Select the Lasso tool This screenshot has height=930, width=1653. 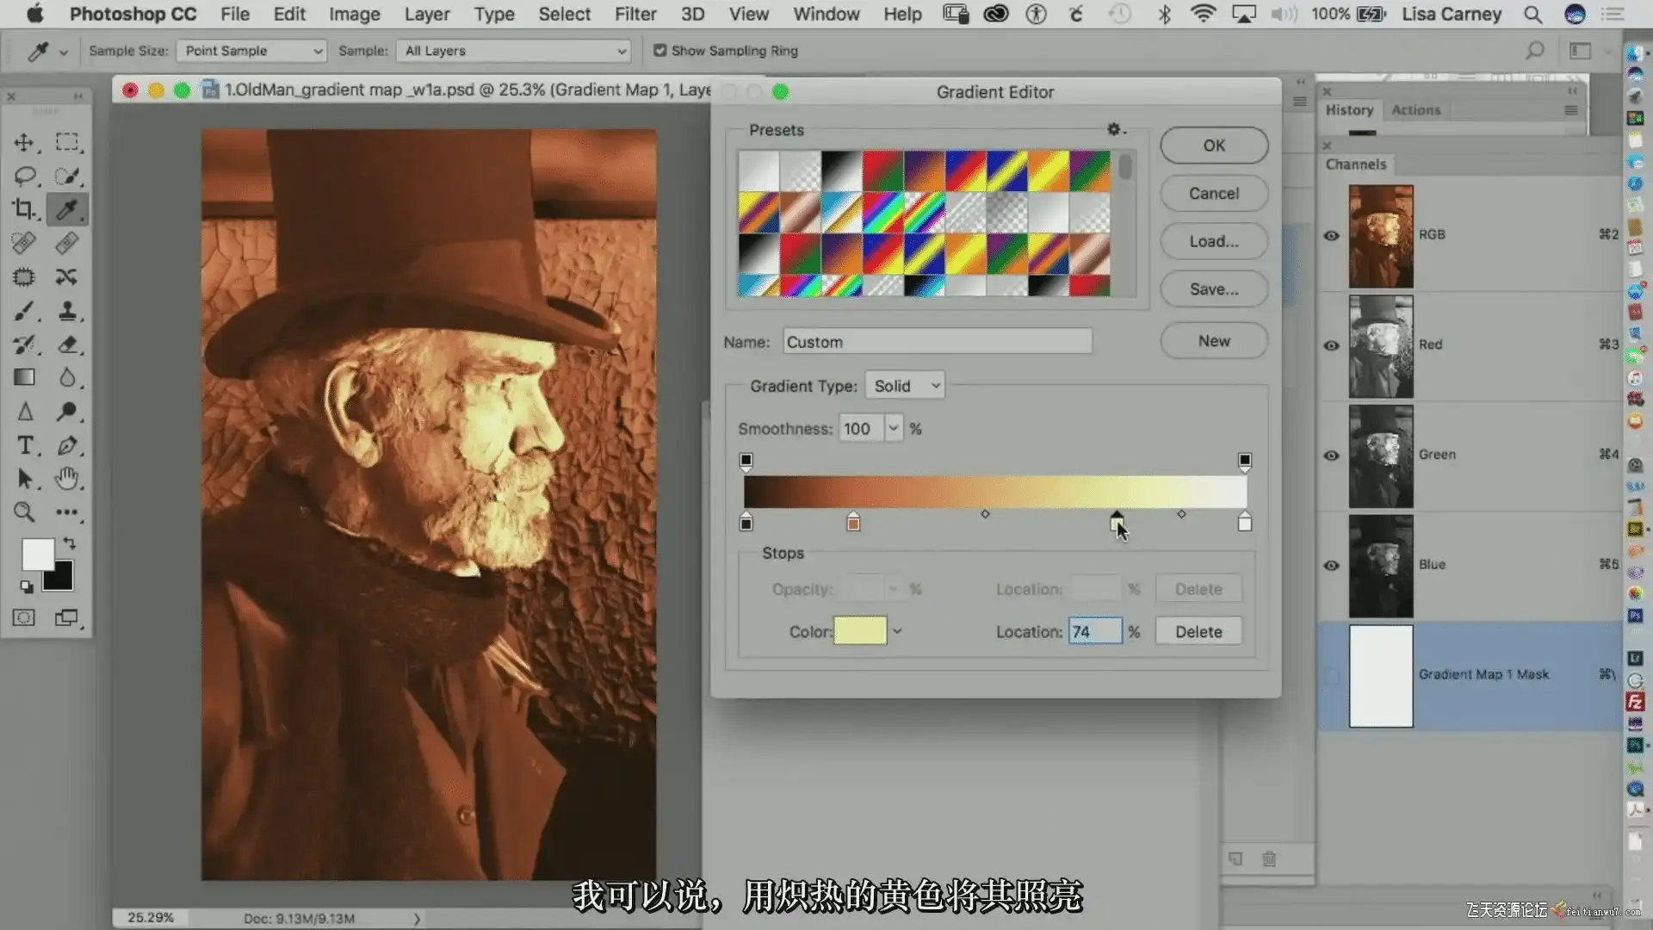pos(23,176)
